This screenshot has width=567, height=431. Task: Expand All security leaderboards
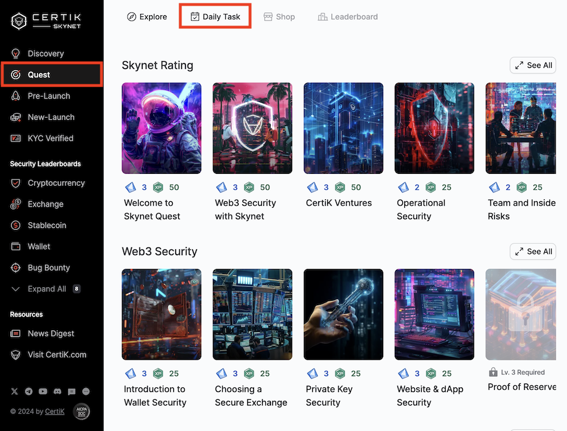(46, 289)
